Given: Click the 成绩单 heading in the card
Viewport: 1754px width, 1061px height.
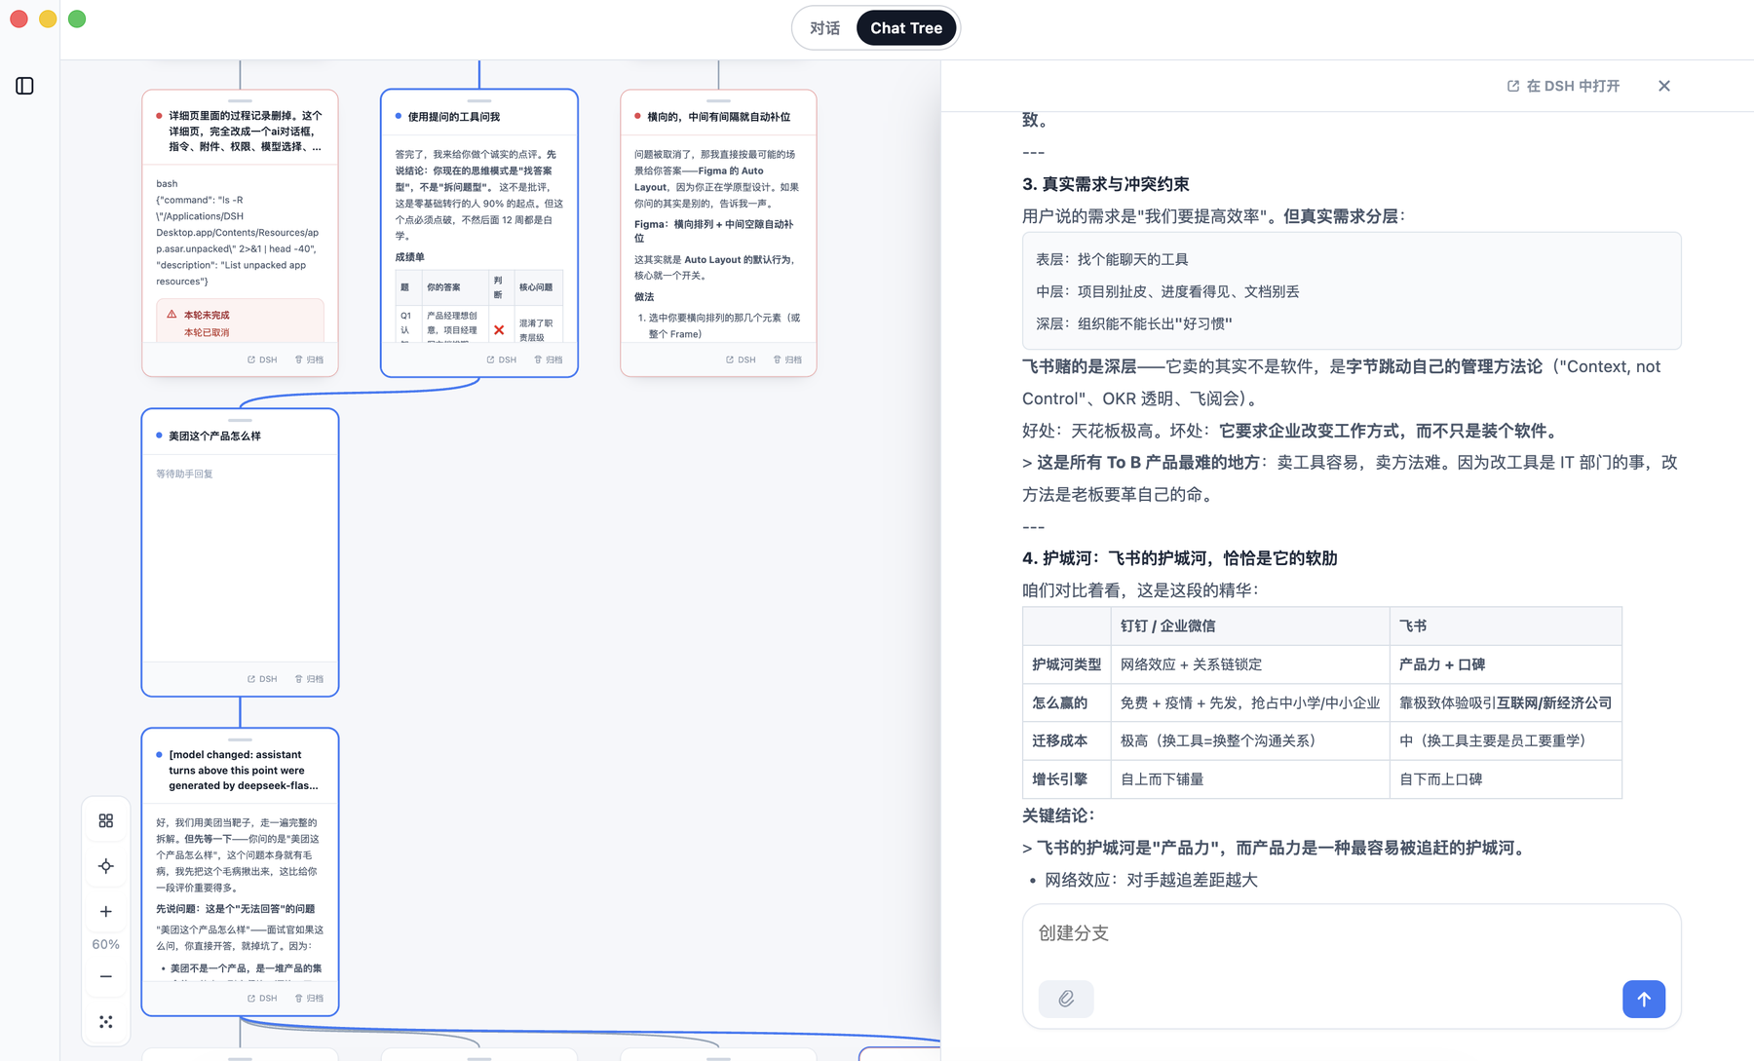Looking at the screenshot, I should tap(409, 257).
